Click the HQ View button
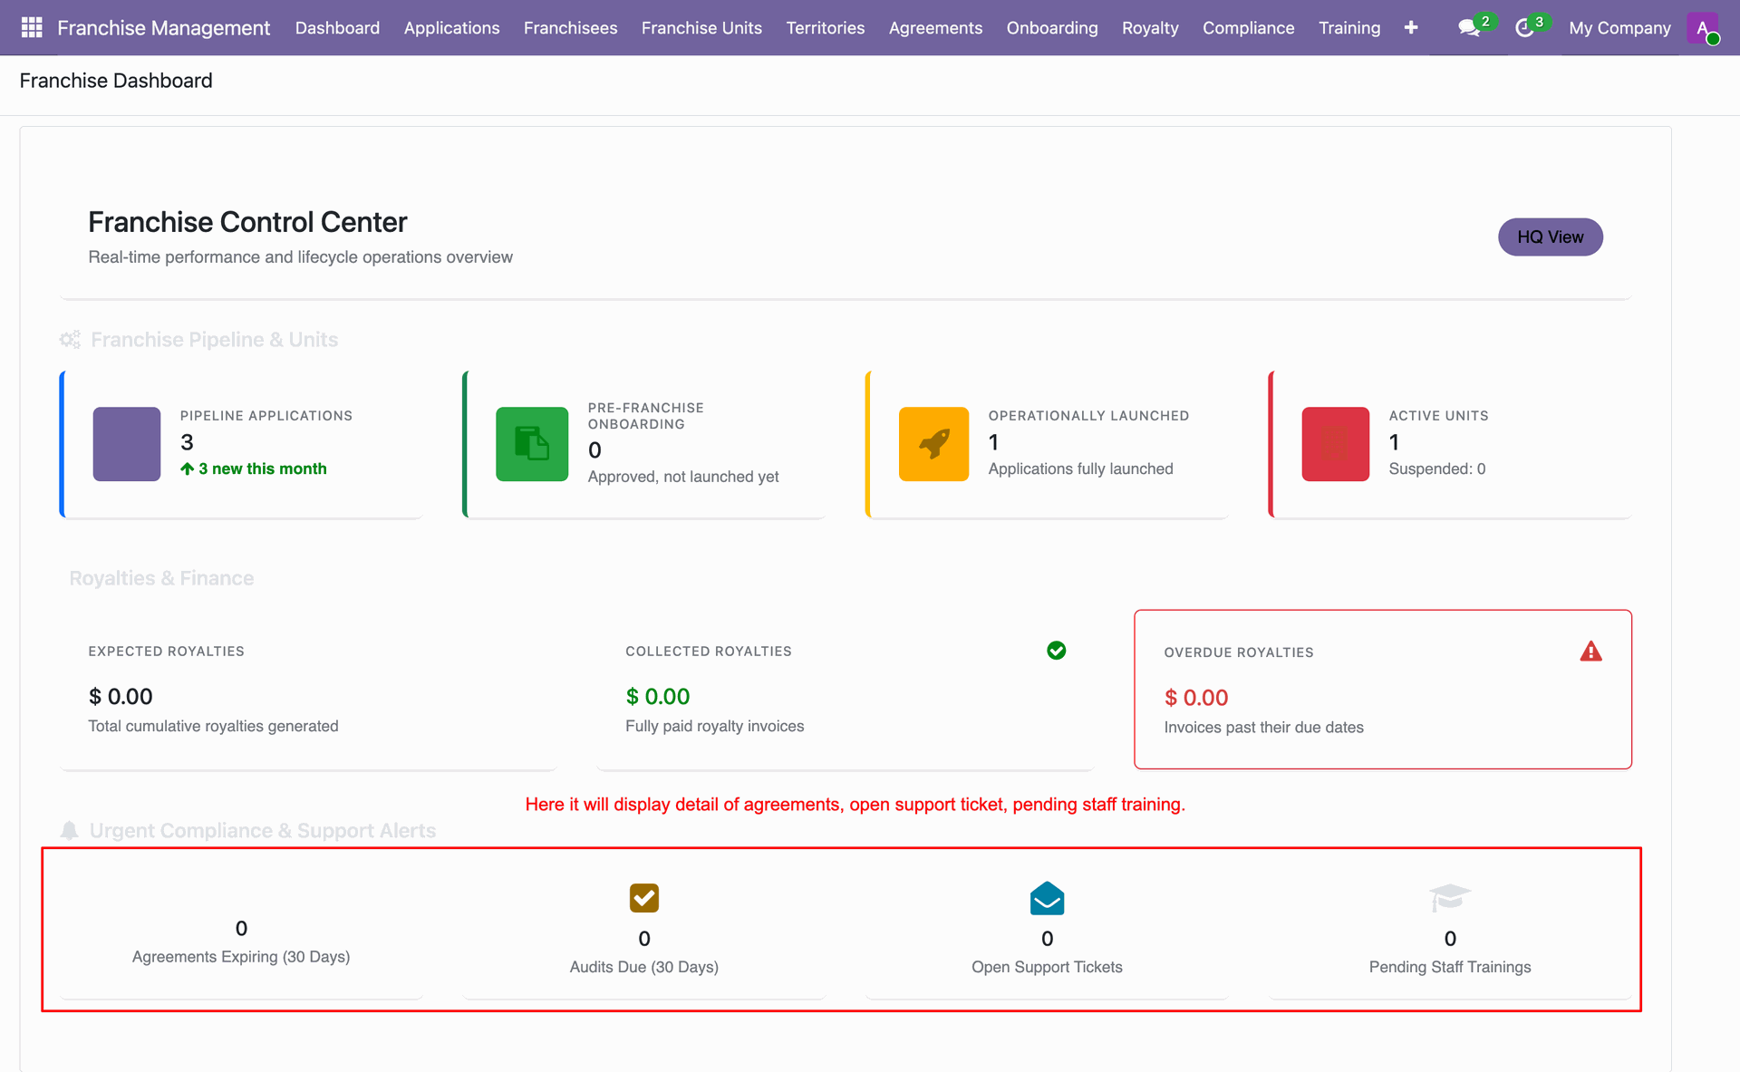This screenshot has height=1072, width=1740. pyautogui.click(x=1550, y=237)
